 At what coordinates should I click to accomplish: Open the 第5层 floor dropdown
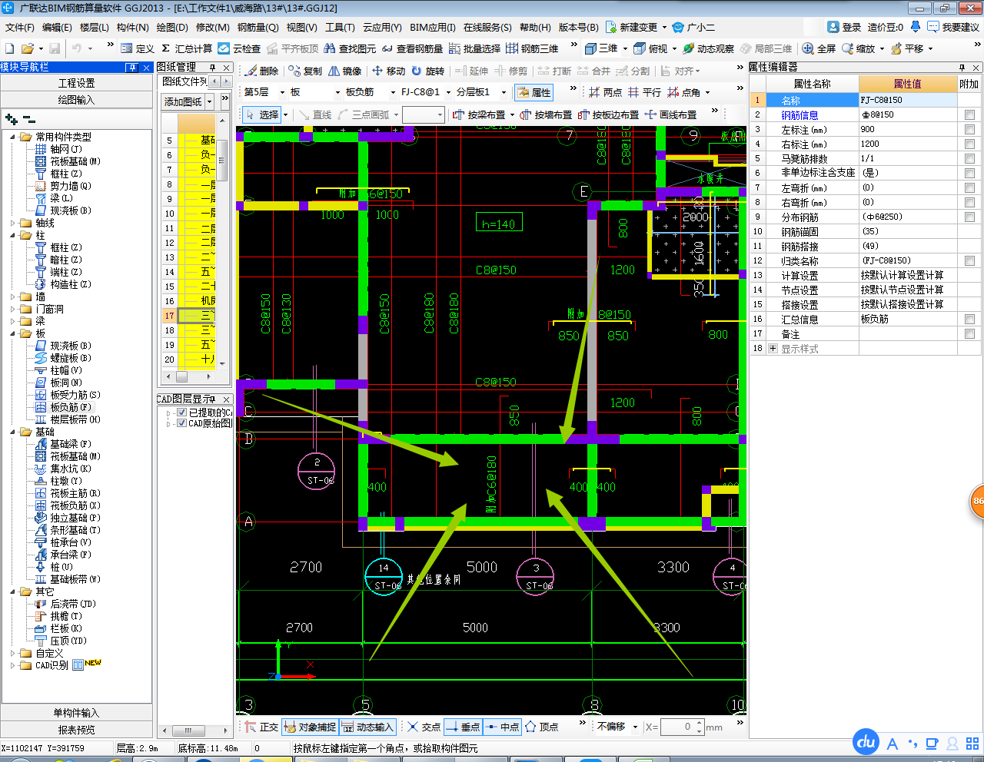pyautogui.click(x=282, y=92)
